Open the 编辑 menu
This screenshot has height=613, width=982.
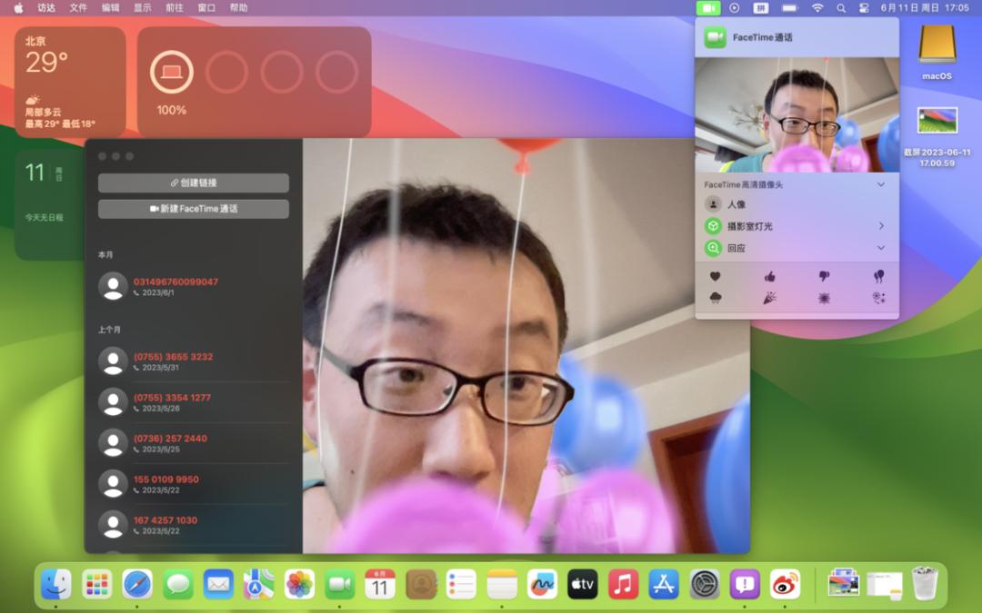pos(110,8)
